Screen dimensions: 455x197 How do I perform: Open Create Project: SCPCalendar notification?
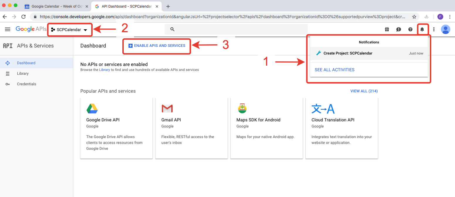[369, 53]
